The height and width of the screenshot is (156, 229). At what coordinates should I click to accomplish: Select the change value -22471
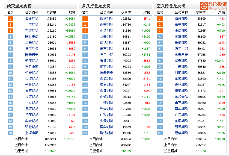point(220,61)
